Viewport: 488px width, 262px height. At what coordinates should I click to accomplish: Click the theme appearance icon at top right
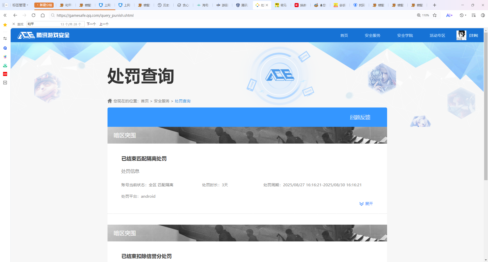pyautogui.click(x=483, y=15)
